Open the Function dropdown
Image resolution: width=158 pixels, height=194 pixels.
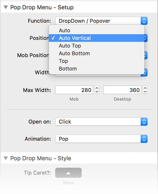click(x=101, y=21)
